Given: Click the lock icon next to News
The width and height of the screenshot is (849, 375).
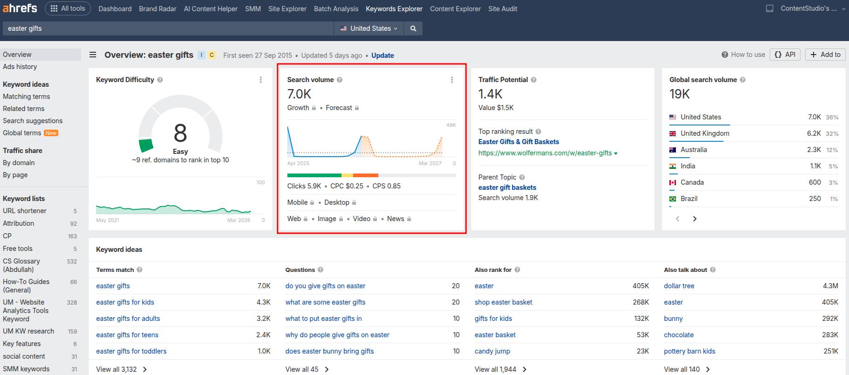Looking at the screenshot, I should coord(409,219).
